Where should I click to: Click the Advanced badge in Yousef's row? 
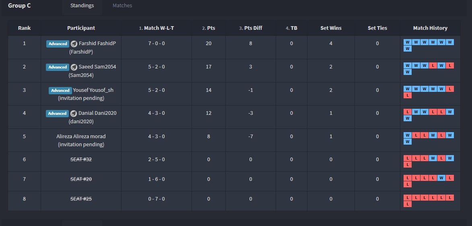(60, 90)
